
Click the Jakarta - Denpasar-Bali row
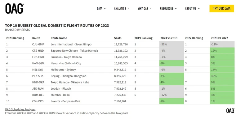(x=120, y=101)
